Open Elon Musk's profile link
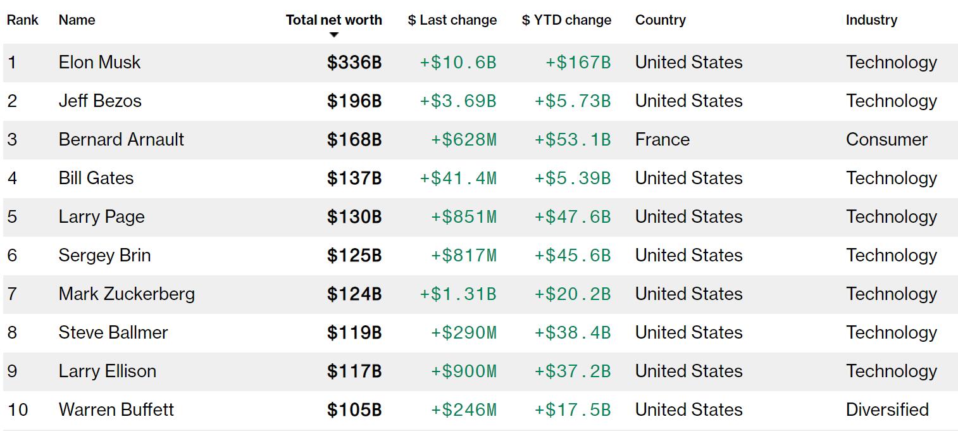 click(x=99, y=63)
